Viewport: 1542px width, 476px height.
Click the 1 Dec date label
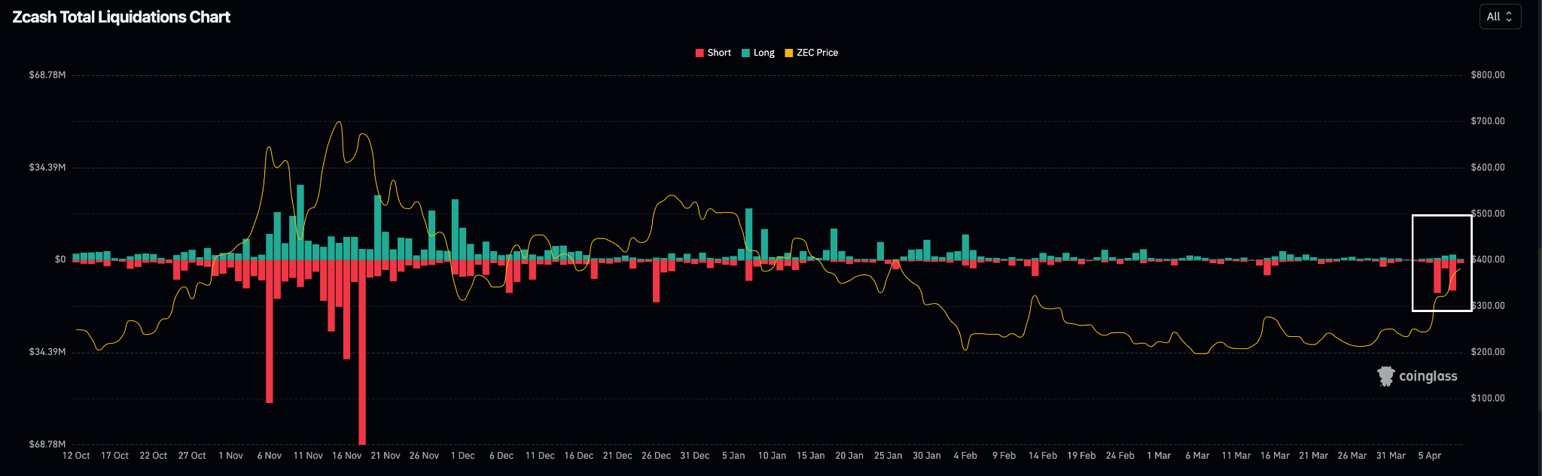point(463,456)
